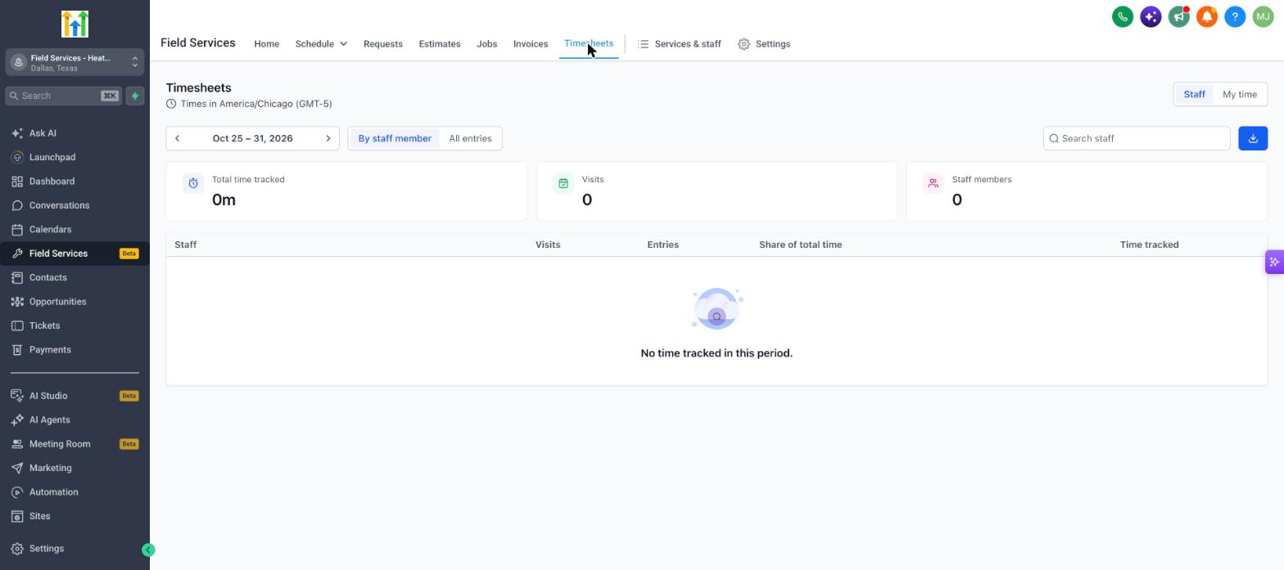Image resolution: width=1284 pixels, height=570 pixels.
Task: Open the Oct 25 – 31, 2026 date picker
Action: click(x=252, y=138)
